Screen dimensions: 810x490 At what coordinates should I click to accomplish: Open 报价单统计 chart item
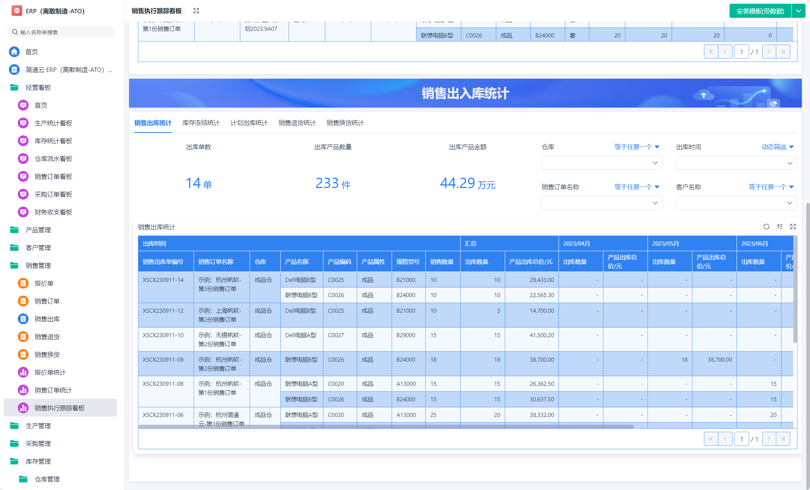[50, 372]
